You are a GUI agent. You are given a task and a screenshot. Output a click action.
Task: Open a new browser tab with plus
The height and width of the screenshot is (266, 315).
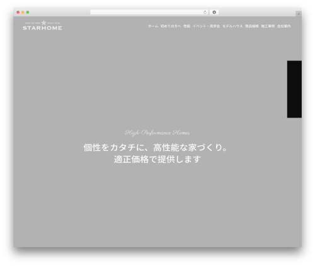(x=299, y=14)
